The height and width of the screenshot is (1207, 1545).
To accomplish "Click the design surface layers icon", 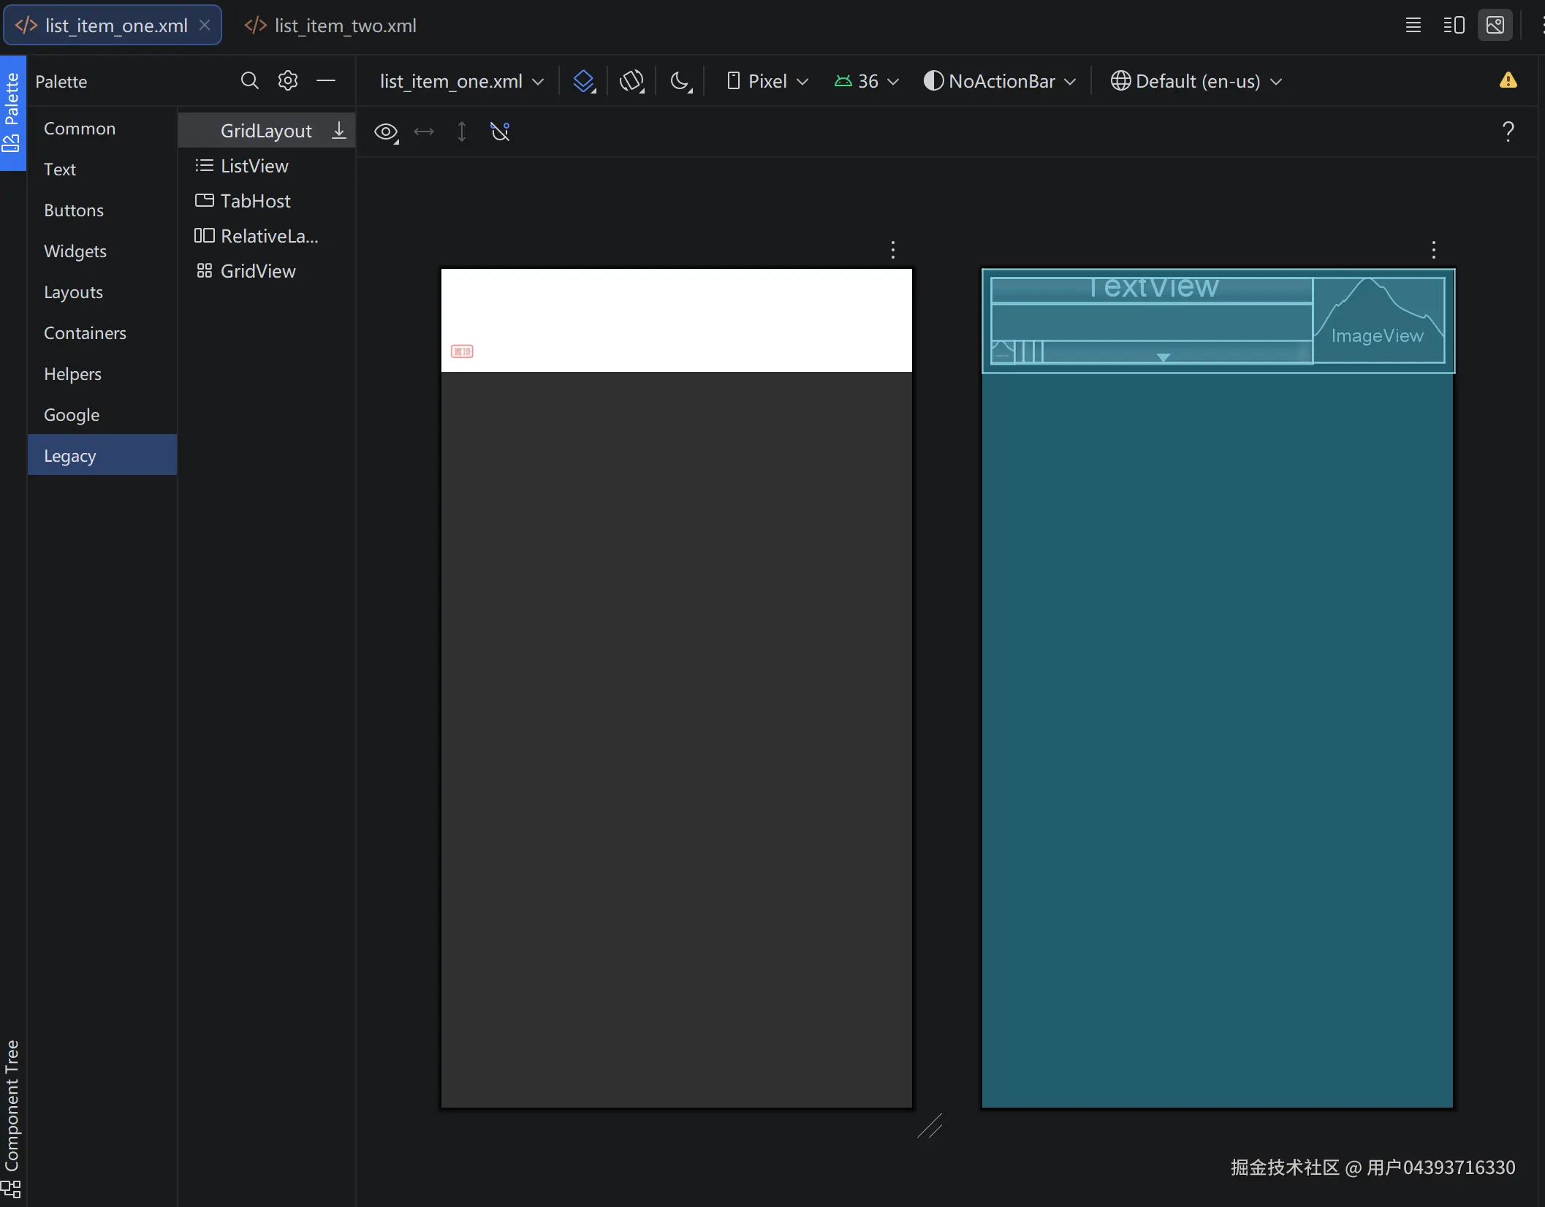I will coord(583,80).
